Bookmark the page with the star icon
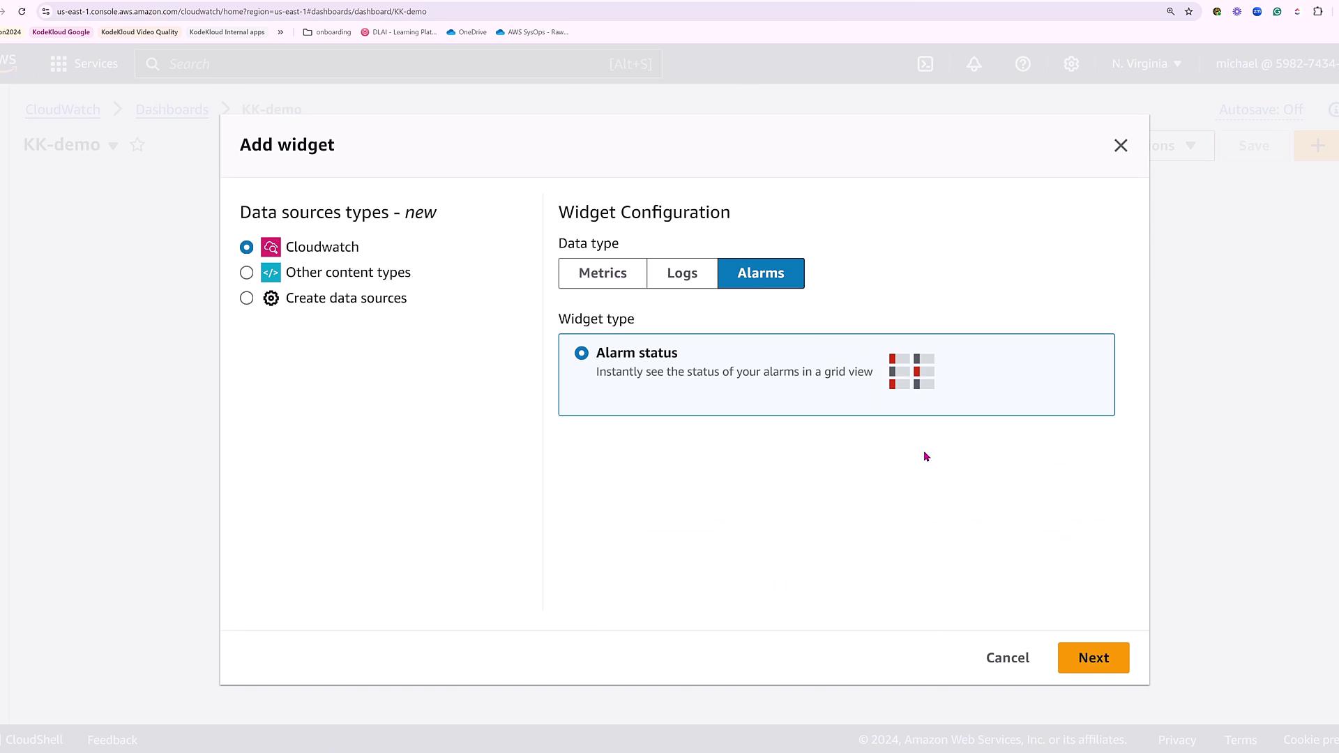This screenshot has width=1339, height=753. point(1189,11)
